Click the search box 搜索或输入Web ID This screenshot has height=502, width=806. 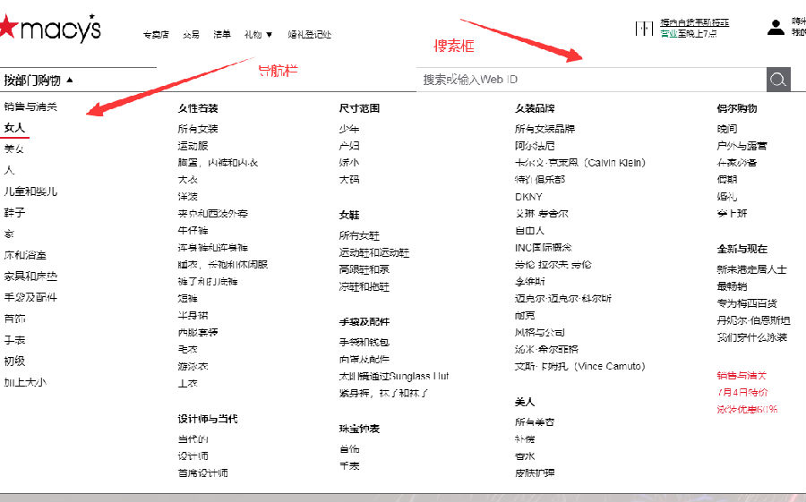591,80
